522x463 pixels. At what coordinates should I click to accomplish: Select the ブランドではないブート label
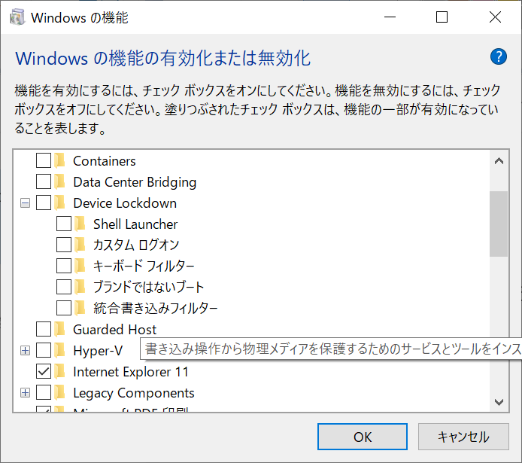pos(148,287)
